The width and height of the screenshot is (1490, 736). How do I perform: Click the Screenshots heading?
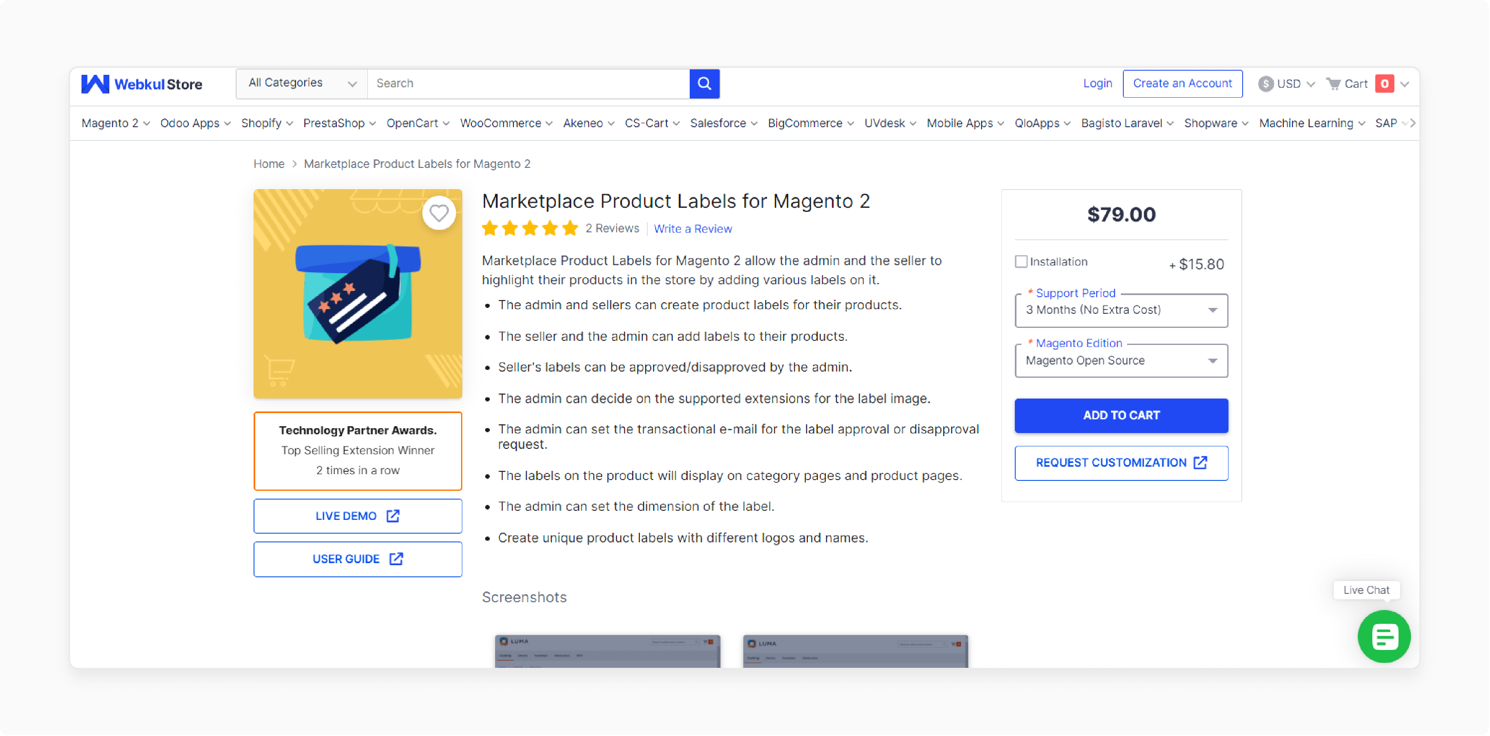[524, 597]
